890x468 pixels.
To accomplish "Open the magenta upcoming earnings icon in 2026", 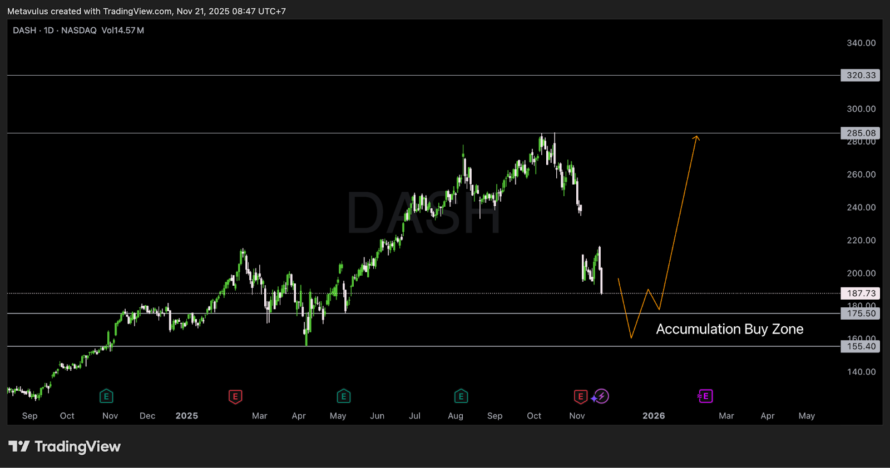I will [705, 396].
